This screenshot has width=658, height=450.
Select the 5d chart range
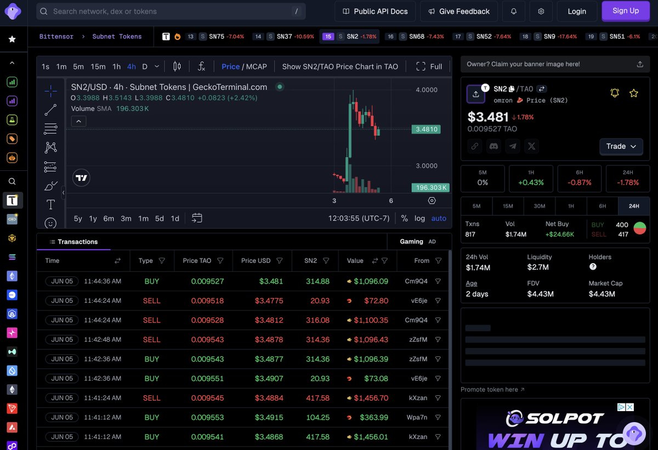[159, 218]
